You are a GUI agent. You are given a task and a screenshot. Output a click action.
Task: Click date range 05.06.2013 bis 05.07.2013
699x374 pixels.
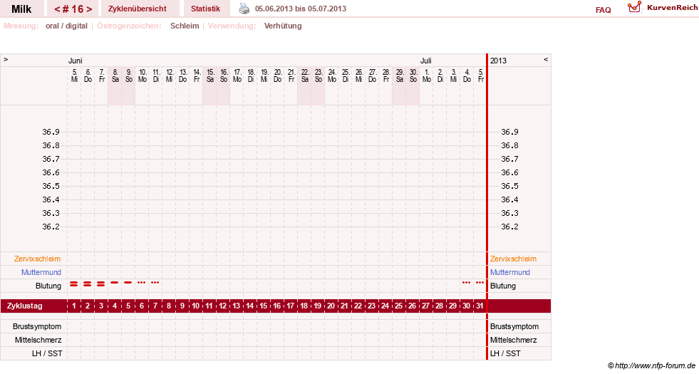point(301,9)
